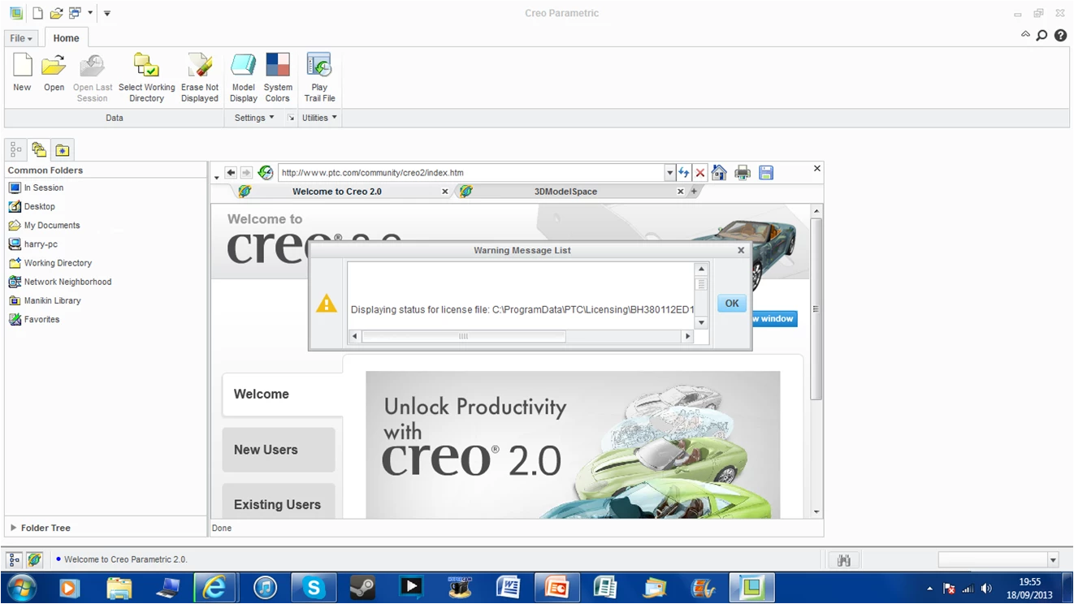
Task: Click the New file ribbon icon
Action: click(22, 66)
